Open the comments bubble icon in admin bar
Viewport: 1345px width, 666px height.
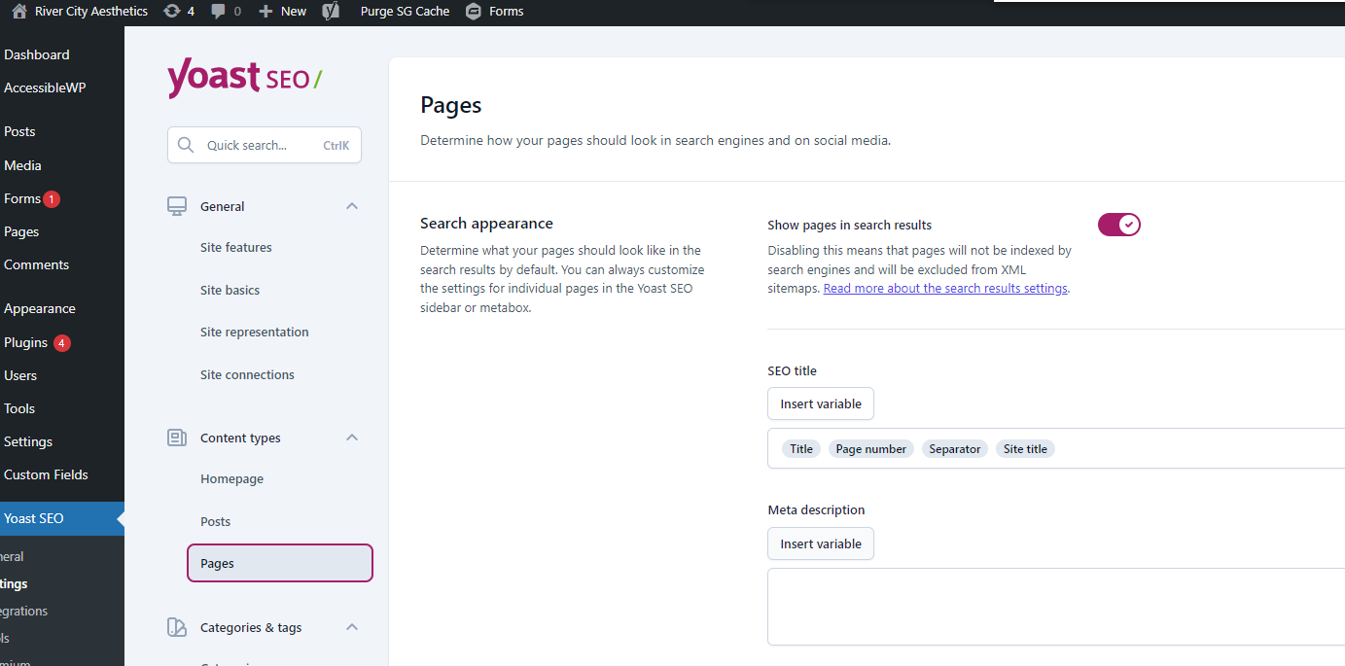(219, 12)
